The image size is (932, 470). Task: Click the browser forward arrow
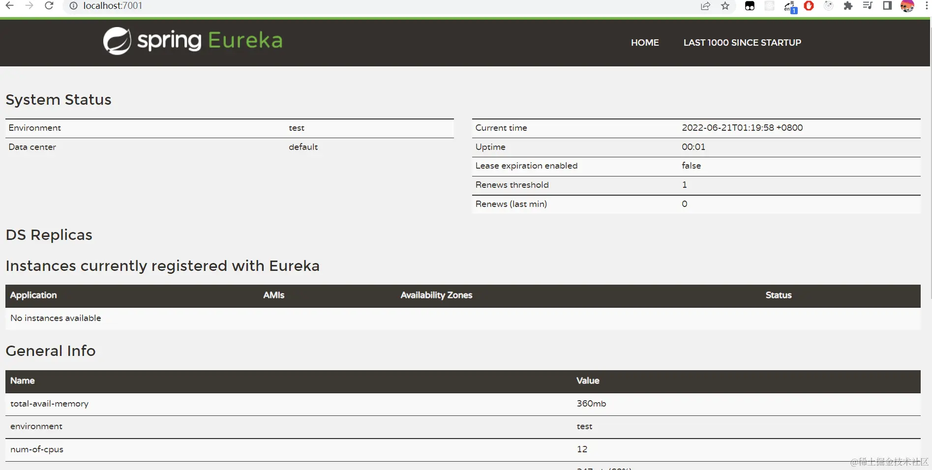[x=30, y=5]
